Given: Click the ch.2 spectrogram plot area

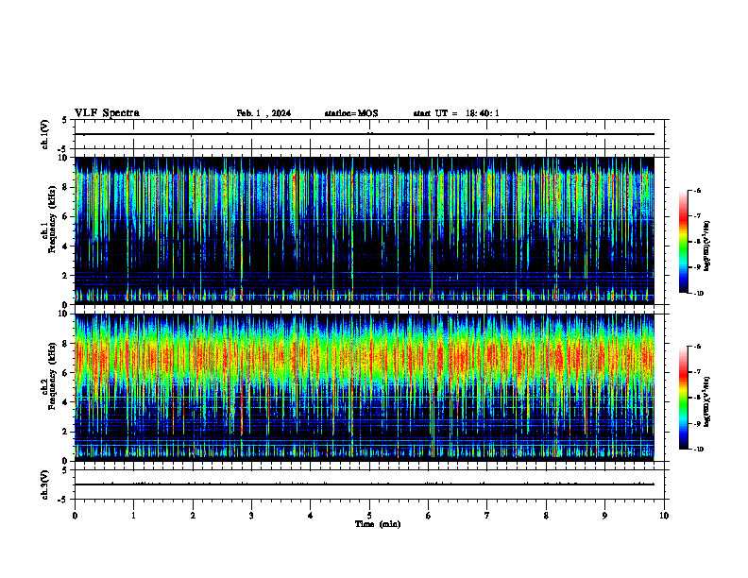Looking at the screenshot, I should (365, 387).
